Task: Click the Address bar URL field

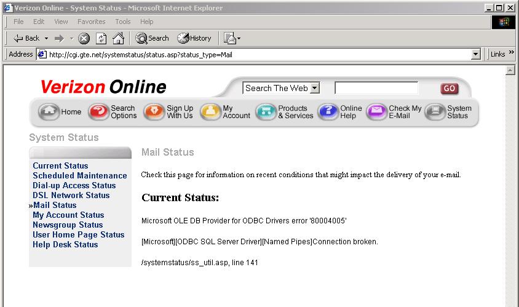Action: click(255, 54)
